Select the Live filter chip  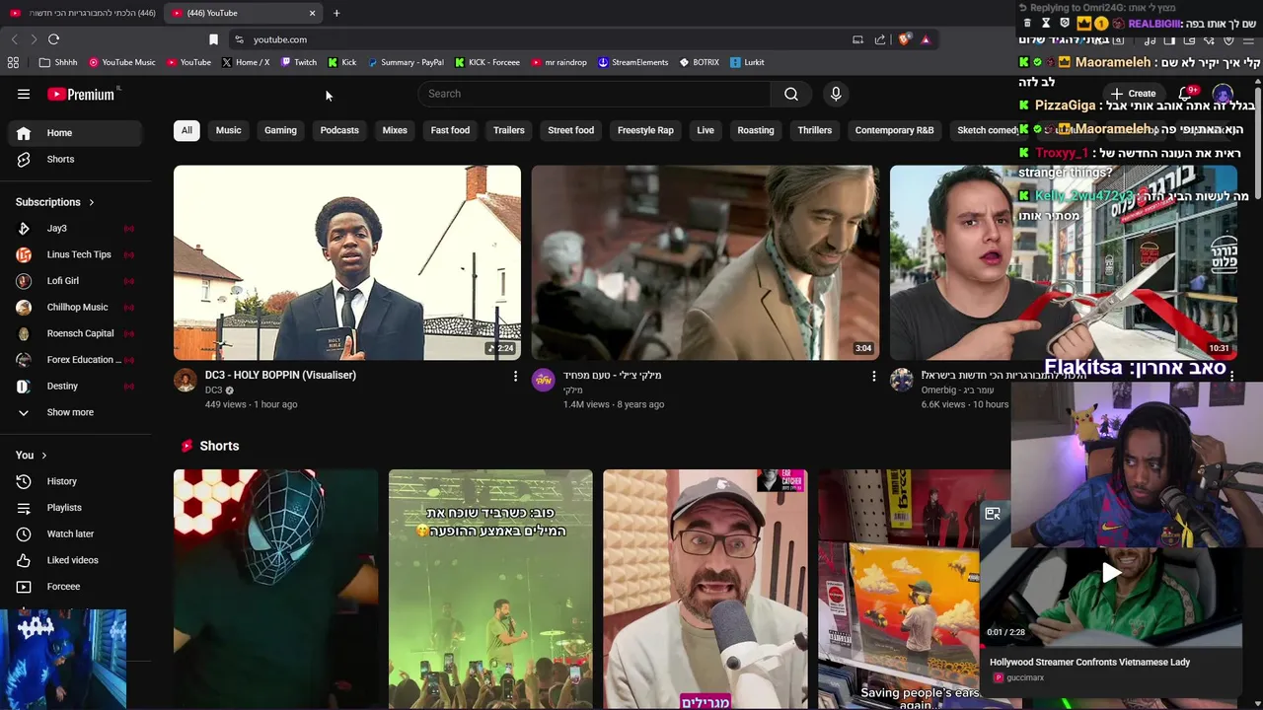click(706, 130)
